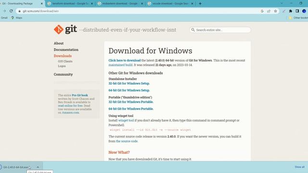The image size is (308, 173).
Task: Open the source code link
Action: [x=127, y=141]
